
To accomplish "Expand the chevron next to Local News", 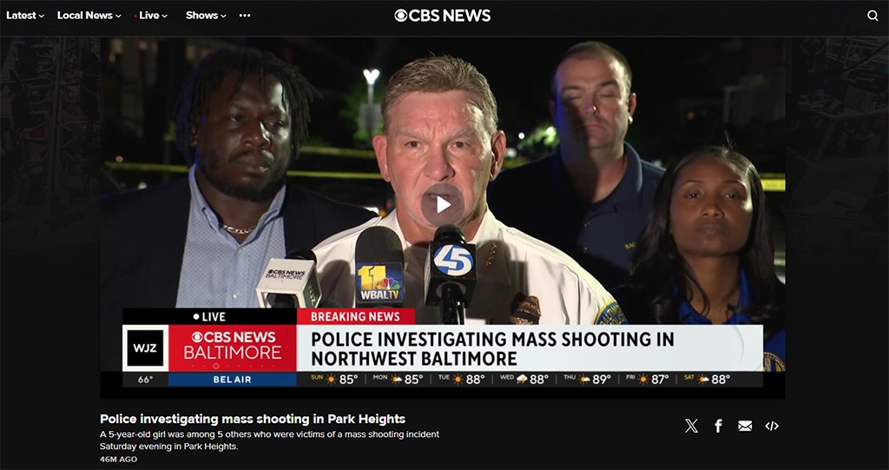I will (118, 17).
